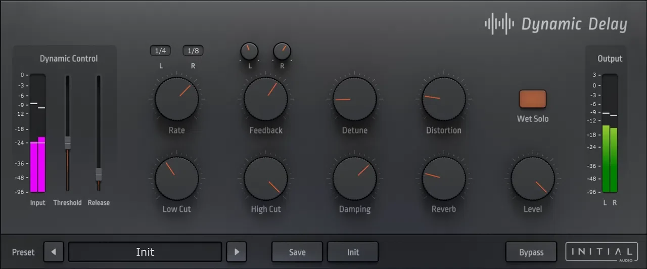
Task: Click the next preset arrow
Action: (x=236, y=252)
